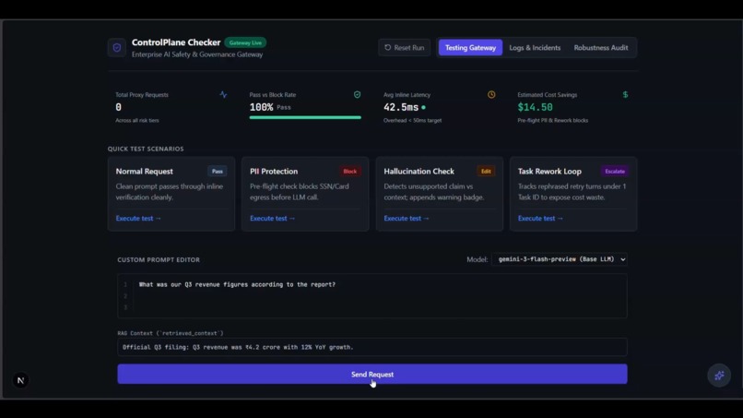Click the shield check icon in Pass vs Block Rate

point(358,94)
